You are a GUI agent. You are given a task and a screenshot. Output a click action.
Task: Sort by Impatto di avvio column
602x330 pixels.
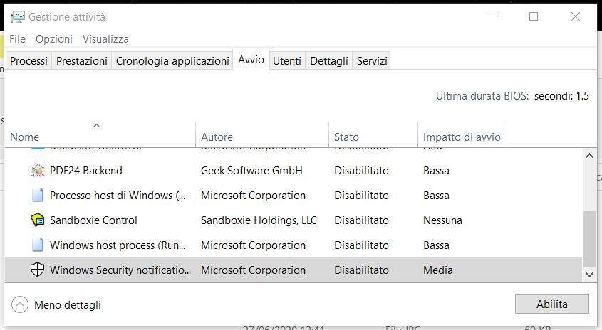pos(462,137)
